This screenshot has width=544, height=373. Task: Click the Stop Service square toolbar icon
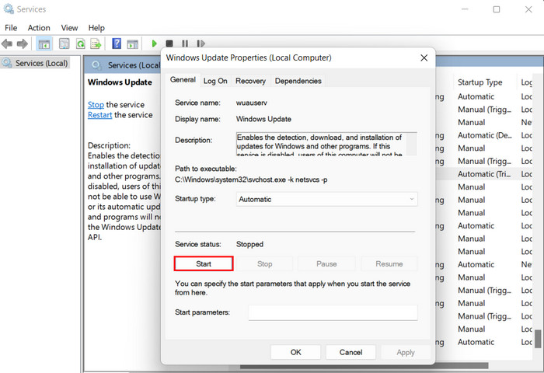pyautogui.click(x=169, y=44)
